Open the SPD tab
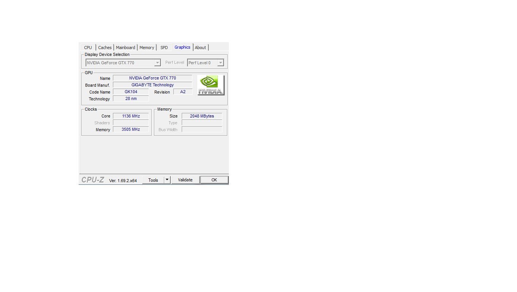Viewport: 517px width, 292px height. [164, 48]
